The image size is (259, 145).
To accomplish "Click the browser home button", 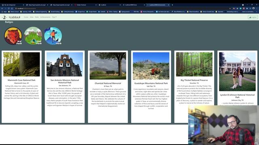I will (12, 8).
